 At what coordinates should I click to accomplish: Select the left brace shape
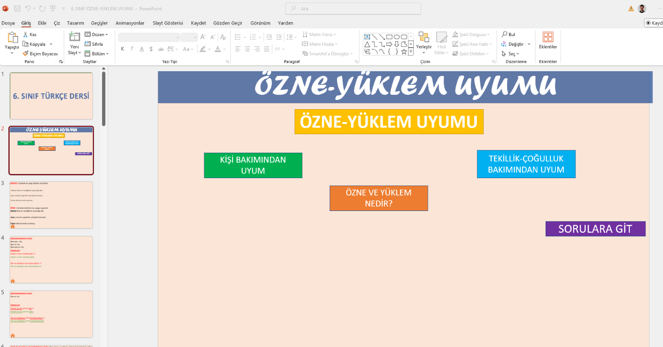(389, 52)
